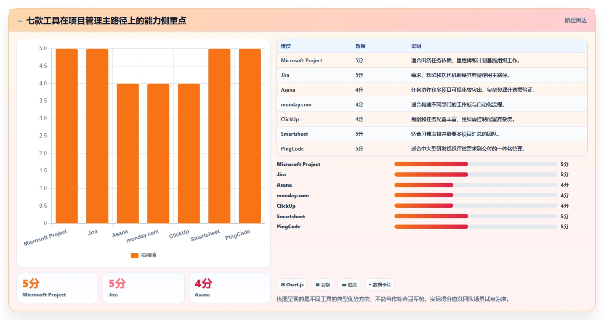Click the monday.com bar in the chart
The height and width of the screenshot is (320, 604).
click(158, 153)
